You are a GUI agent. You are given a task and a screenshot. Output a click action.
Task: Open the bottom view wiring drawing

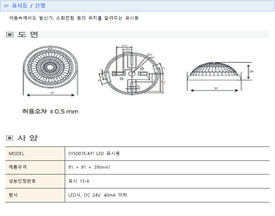pyautogui.click(x=132, y=70)
